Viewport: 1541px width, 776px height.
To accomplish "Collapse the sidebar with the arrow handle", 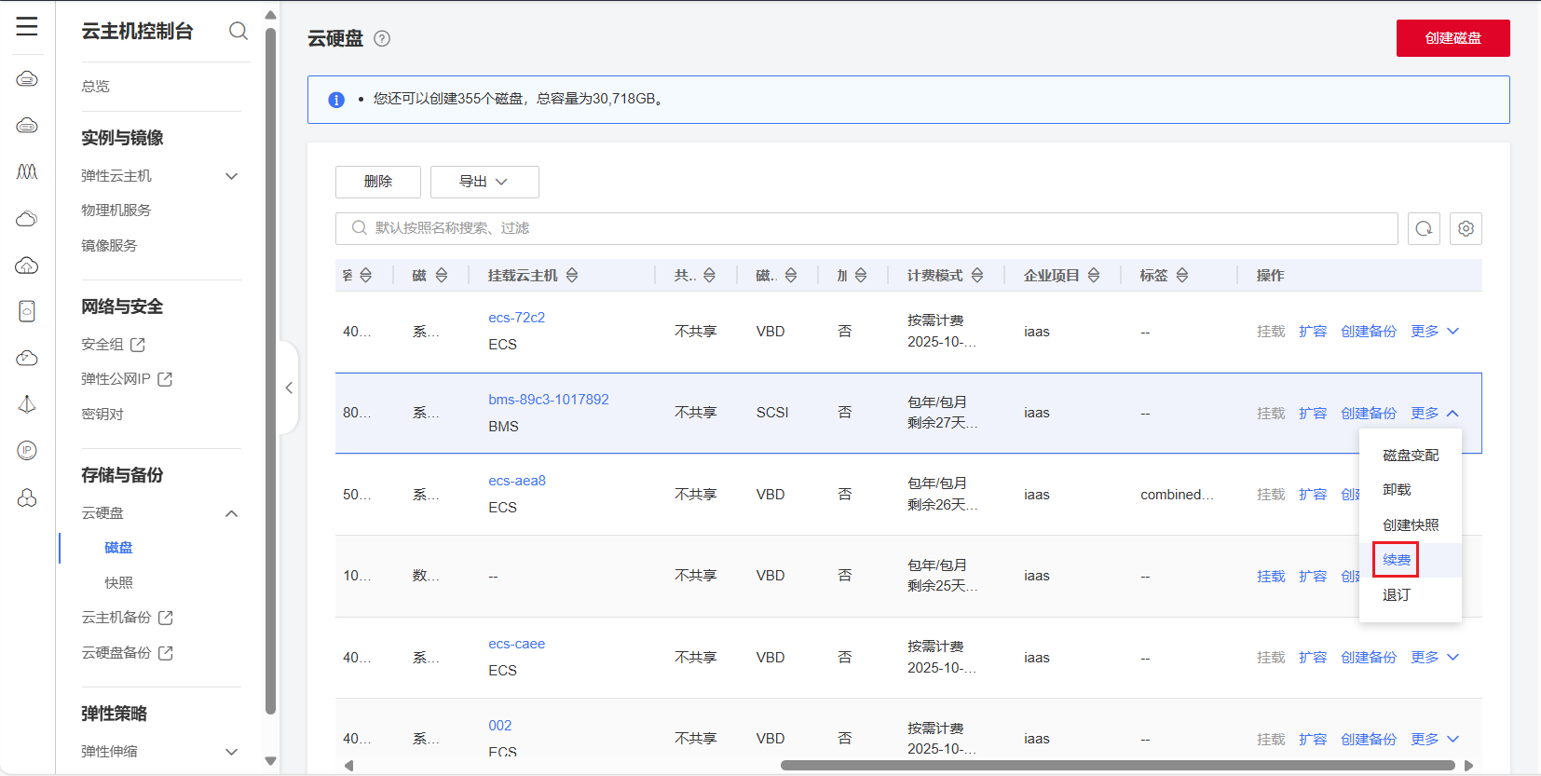I will coord(289,388).
